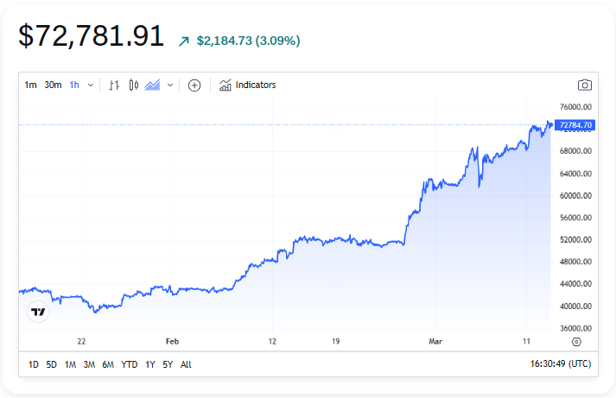
Task: Select the area chart style
Action: tap(153, 85)
